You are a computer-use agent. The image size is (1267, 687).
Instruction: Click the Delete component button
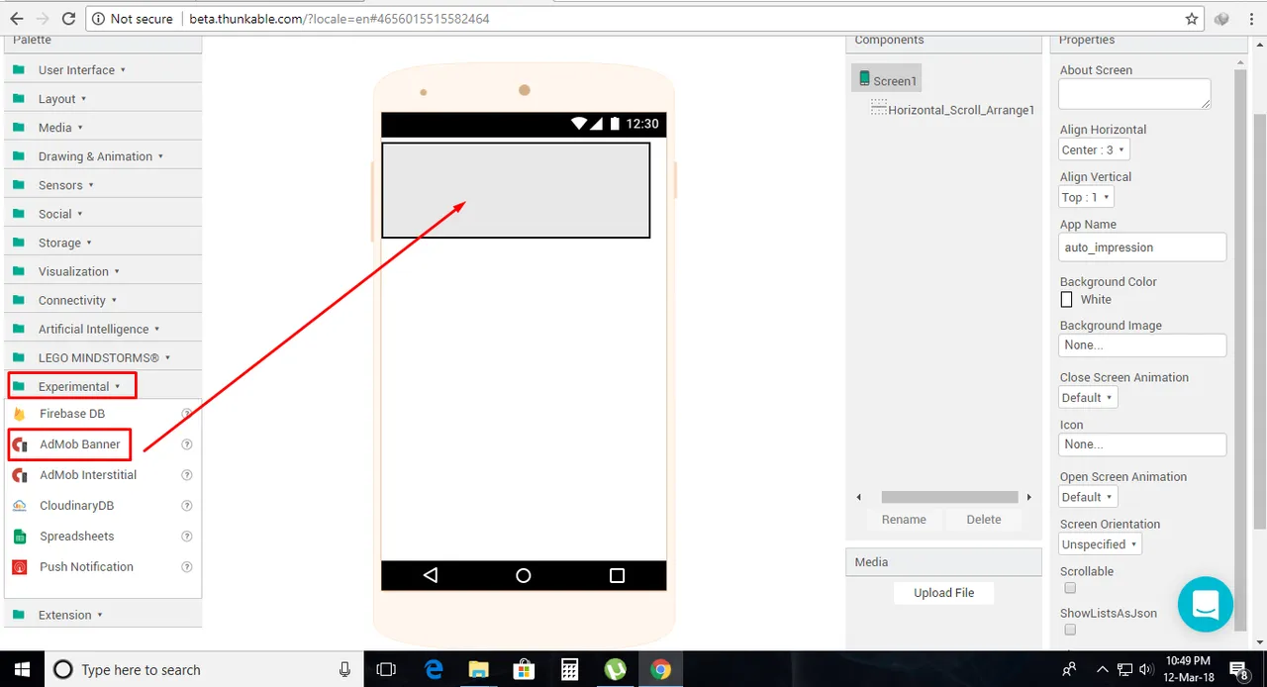click(984, 520)
